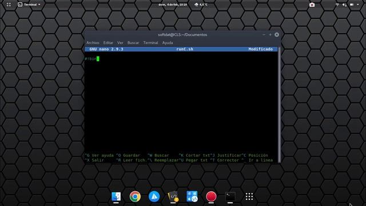
Task: Click the volume speaker icon
Action: 344,5
